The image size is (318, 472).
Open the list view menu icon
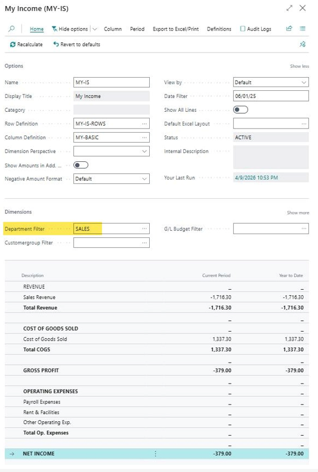coord(302,29)
